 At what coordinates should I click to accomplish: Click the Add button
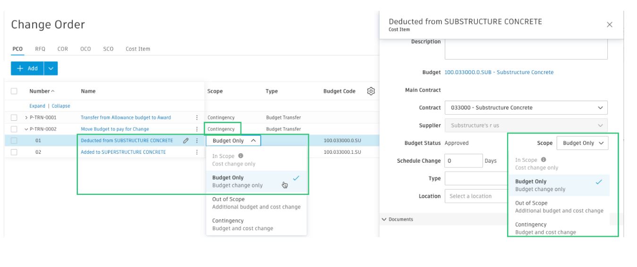[x=27, y=68]
